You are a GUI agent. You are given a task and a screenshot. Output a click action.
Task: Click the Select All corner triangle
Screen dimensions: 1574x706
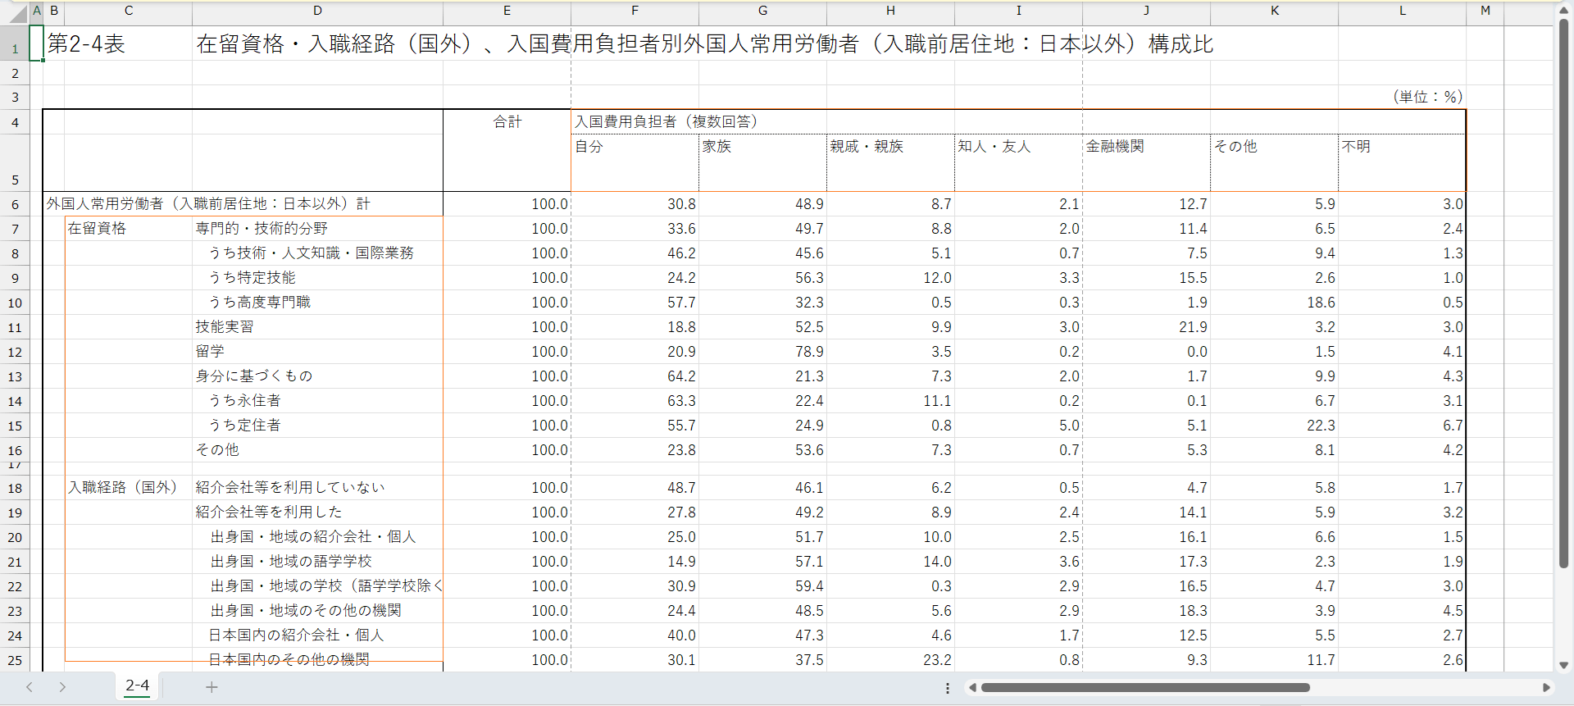tap(18, 13)
